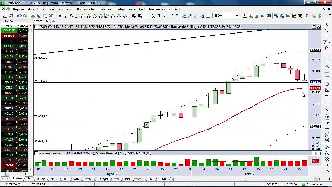The height and width of the screenshot is (187, 332).
Task: Select the 30-minute timeframe icon
Action: (x=95, y=16)
